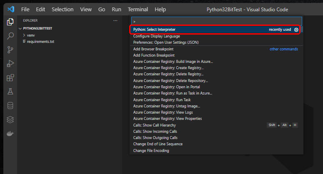Run Azure Container Registry: View Properties
The width and height of the screenshot is (323, 174).
[x=216, y=119]
